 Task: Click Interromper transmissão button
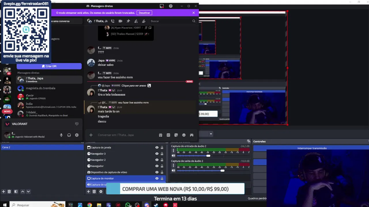(x=312, y=148)
